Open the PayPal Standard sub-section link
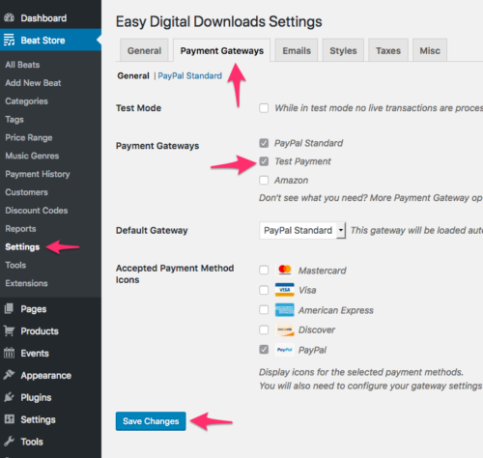483x458 pixels. click(189, 75)
